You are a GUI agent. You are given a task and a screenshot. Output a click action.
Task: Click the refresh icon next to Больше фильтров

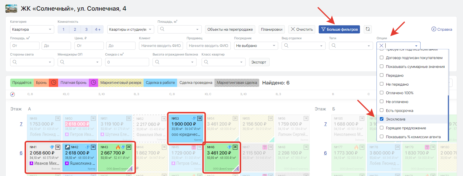(x=368, y=29)
